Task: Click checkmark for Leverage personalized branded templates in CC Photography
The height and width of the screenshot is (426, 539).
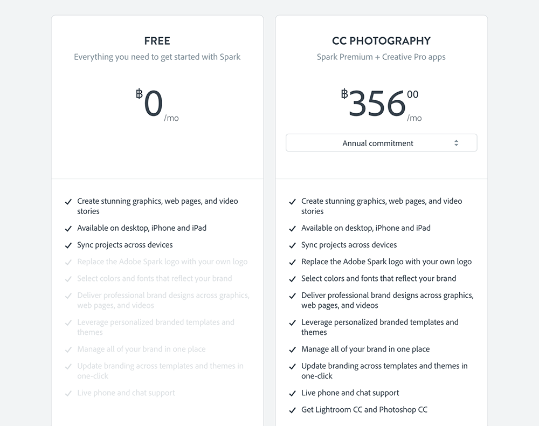Action: coord(292,323)
